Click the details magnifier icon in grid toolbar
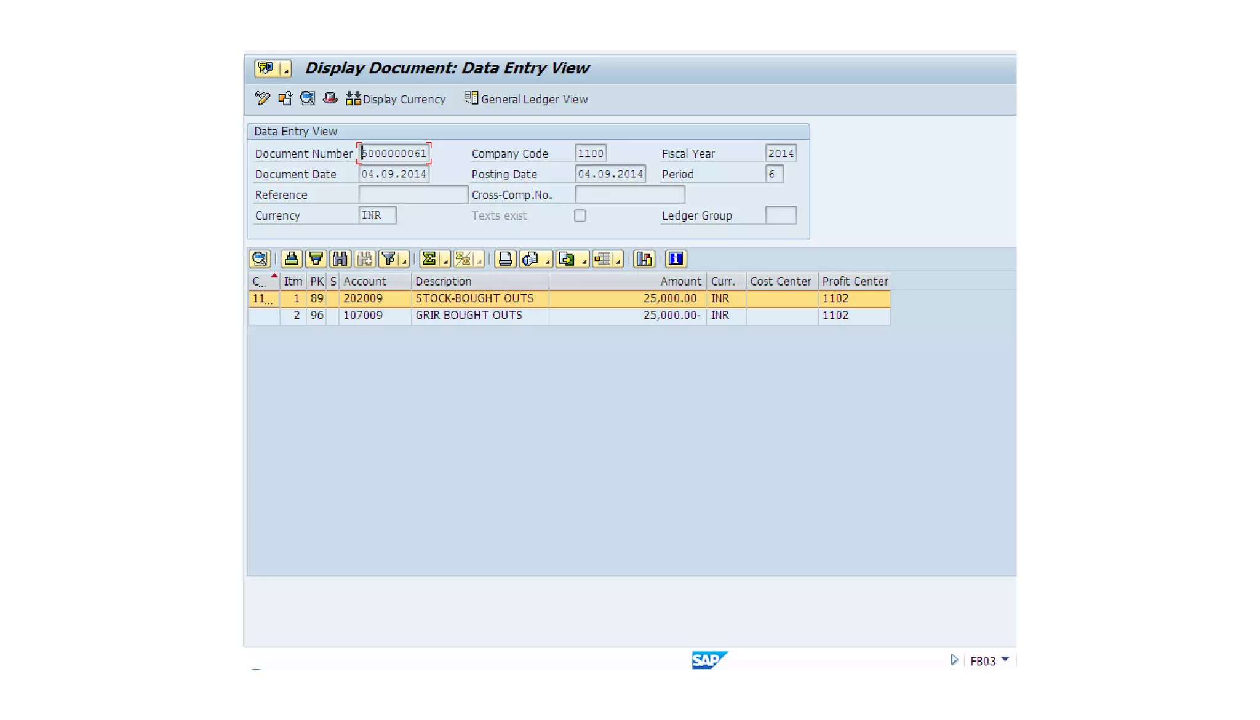The image size is (1260, 720). click(x=260, y=259)
